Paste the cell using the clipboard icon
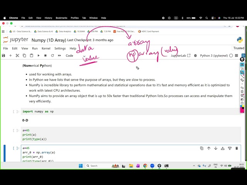 (x=32, y=55)
